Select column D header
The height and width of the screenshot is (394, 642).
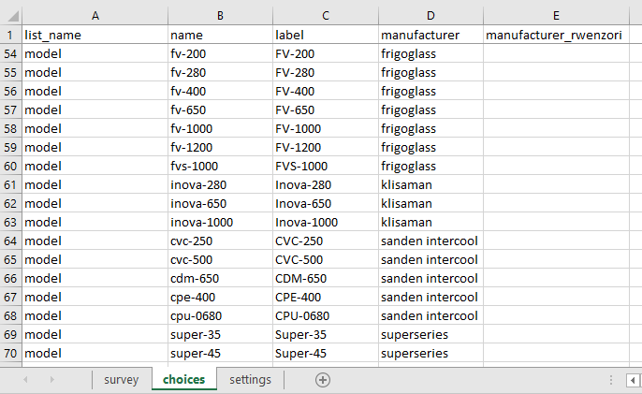coord(430,15)
